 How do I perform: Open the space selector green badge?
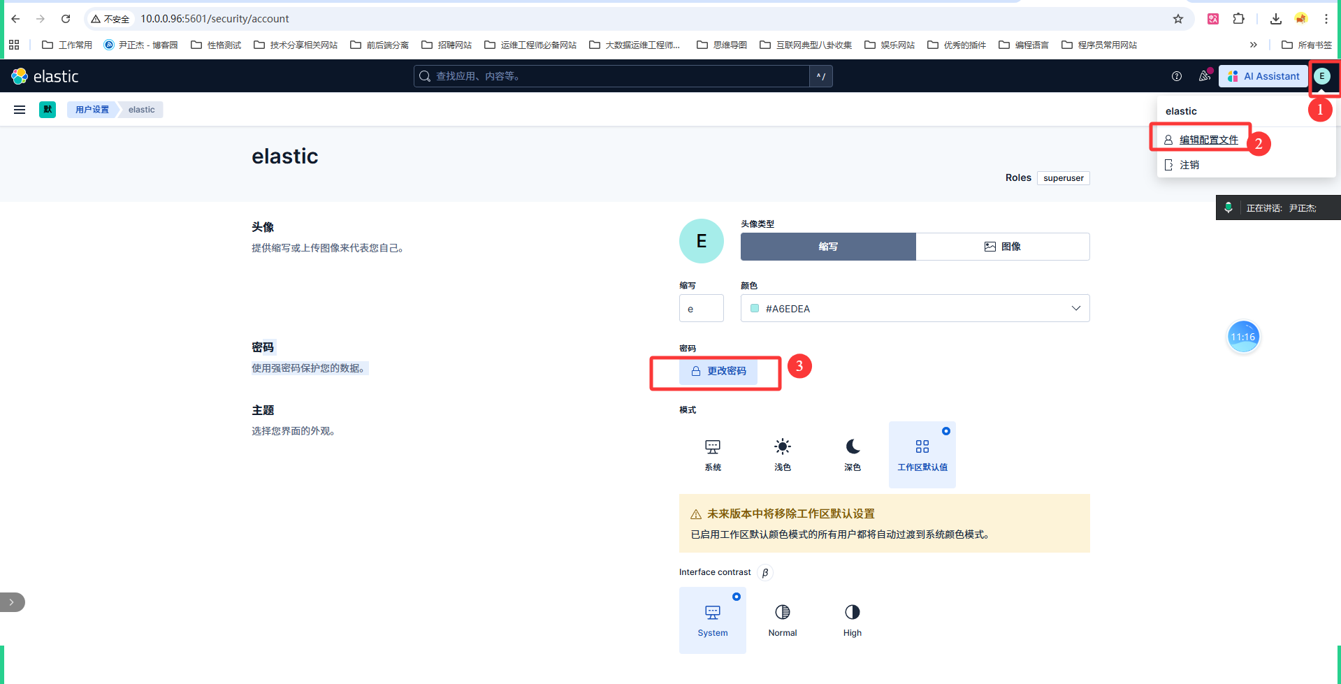pos(48,110)
